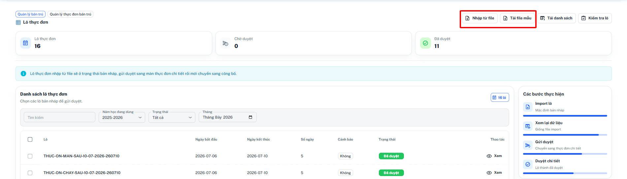Click the Tải danh sách button
This screenshot has width=627, height=179.
coord(556,18)
